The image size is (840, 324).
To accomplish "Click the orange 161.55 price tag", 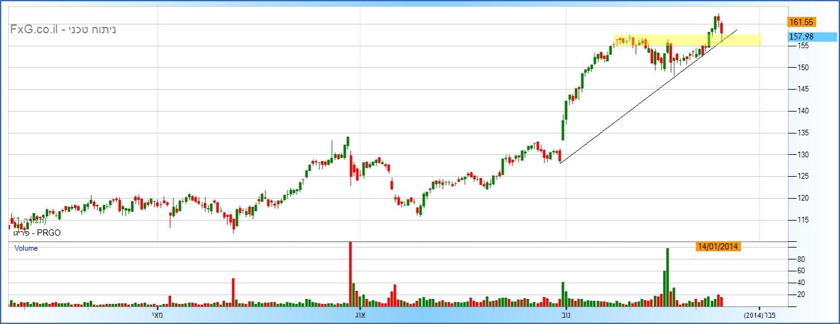I will coord(802,22).
